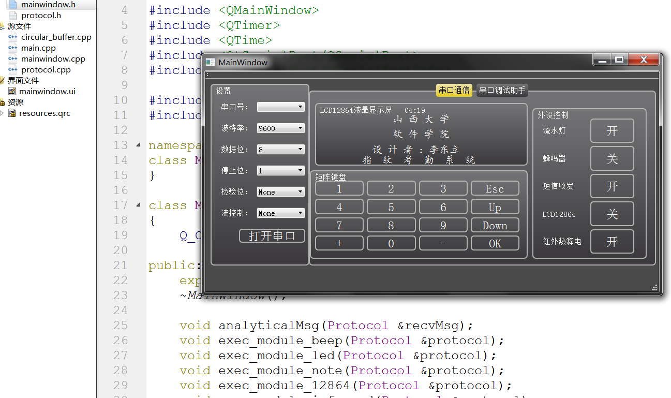
Task: Click keypad button 6
Action: tap(443, 207)
